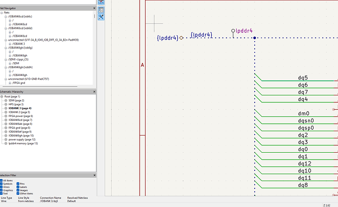Select the dq12 wire label
This screenshot has width=338, height=207.
pos(305,164)
